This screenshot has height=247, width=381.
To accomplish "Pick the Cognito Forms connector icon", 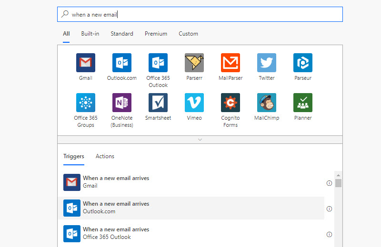I will coord(231,103).
